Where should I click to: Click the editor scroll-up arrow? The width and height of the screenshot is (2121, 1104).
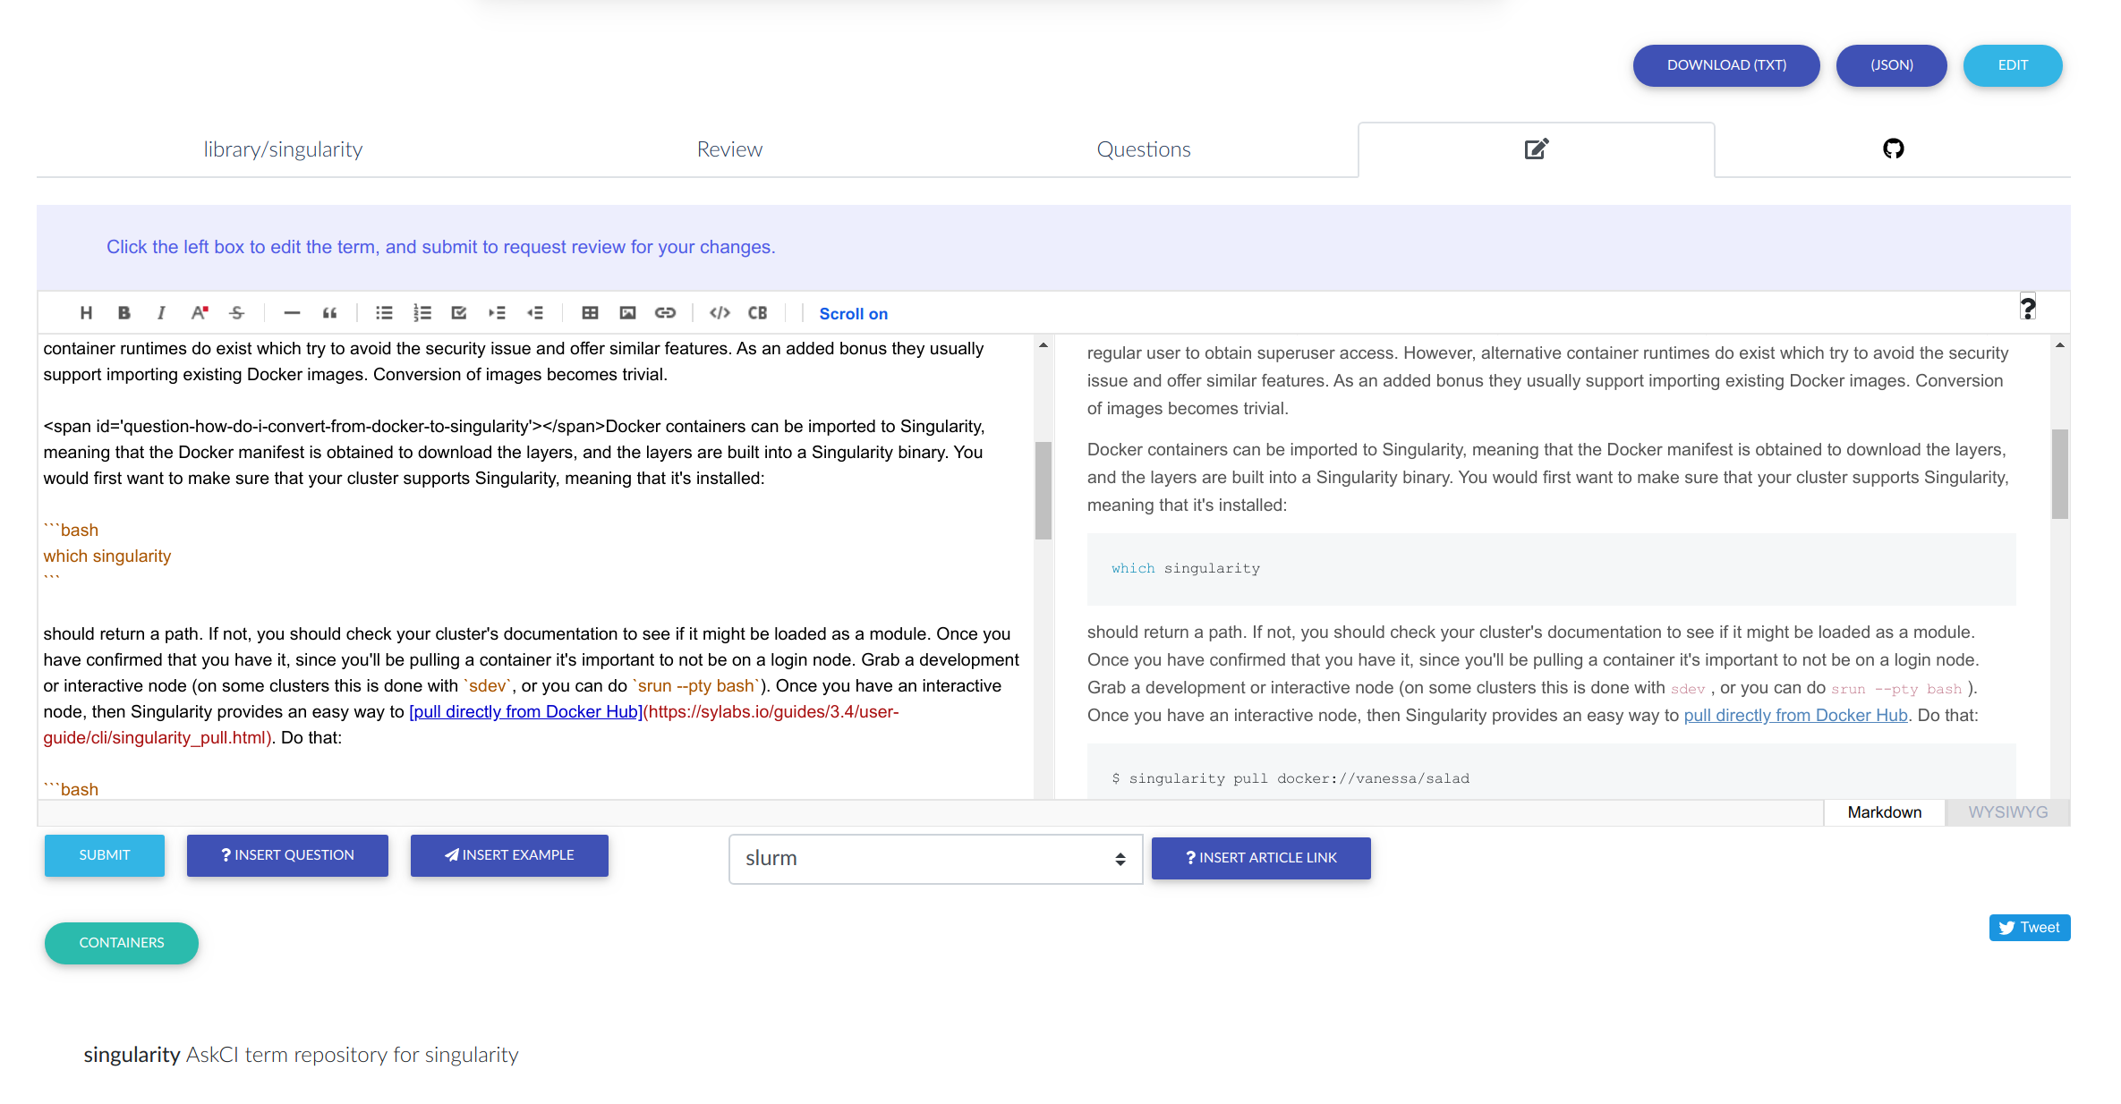1043,345
